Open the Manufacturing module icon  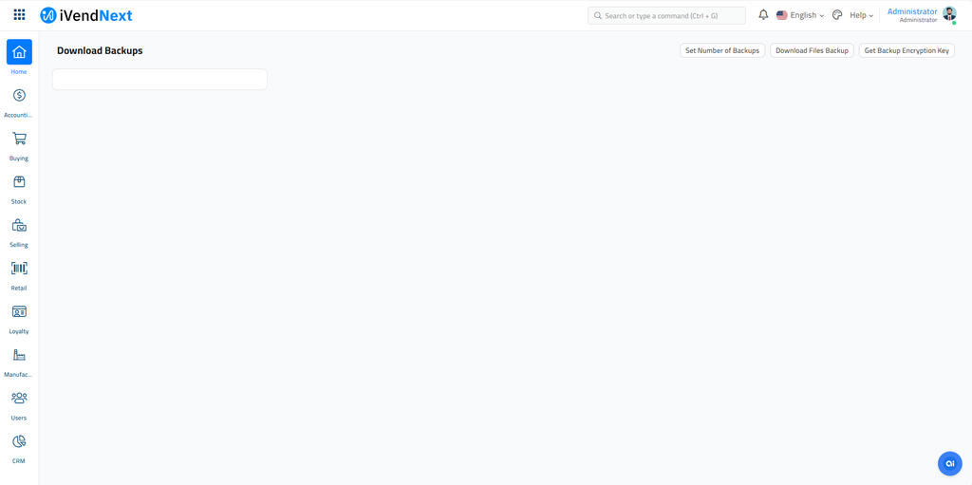tap(19, 355)
